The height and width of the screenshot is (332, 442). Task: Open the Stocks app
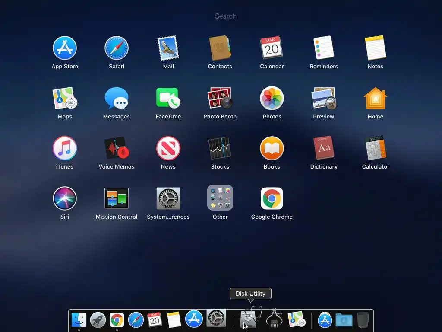click(x=220, y=148)
